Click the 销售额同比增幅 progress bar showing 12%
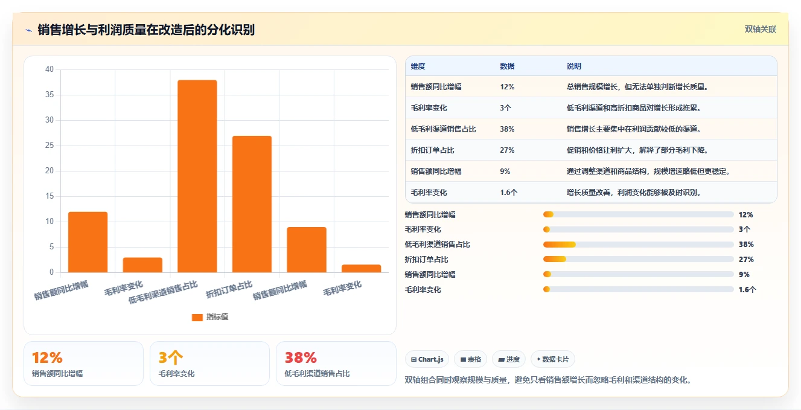Image resolution: width=801 pixels, height=410 pixels. tap(639, 214)
